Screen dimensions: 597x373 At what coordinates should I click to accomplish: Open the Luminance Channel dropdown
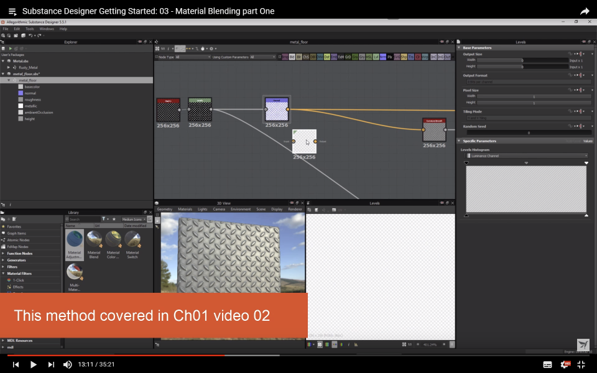[527, 156]
